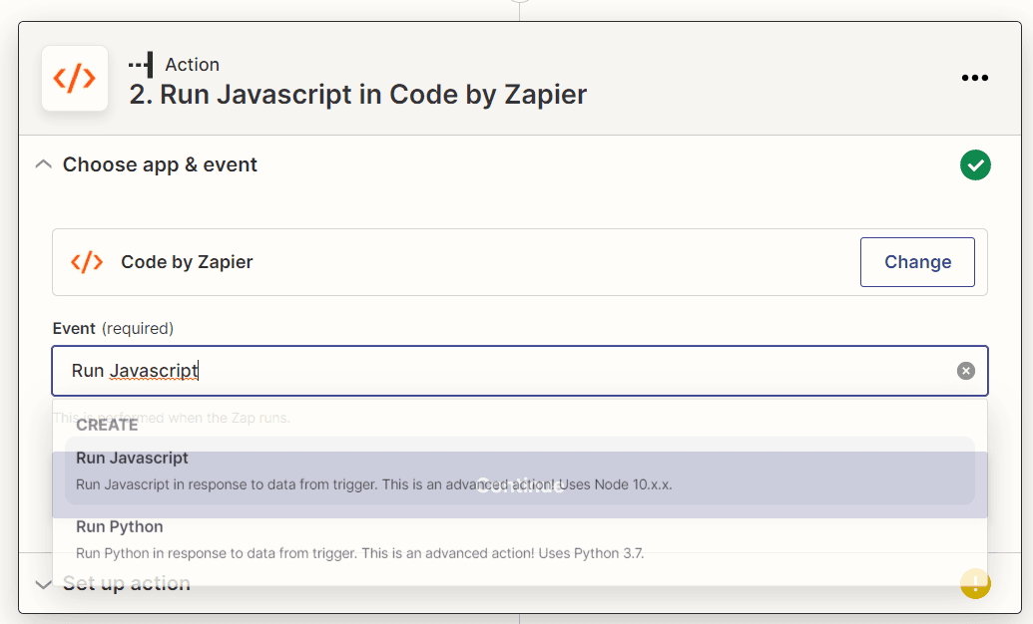Open the three-dot options menu
This screenshot has height=624, width=1033.
coord(975,77)
